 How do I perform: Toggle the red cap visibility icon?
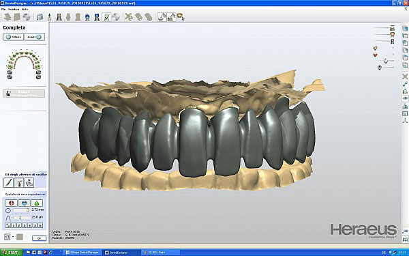pos(375,55)
